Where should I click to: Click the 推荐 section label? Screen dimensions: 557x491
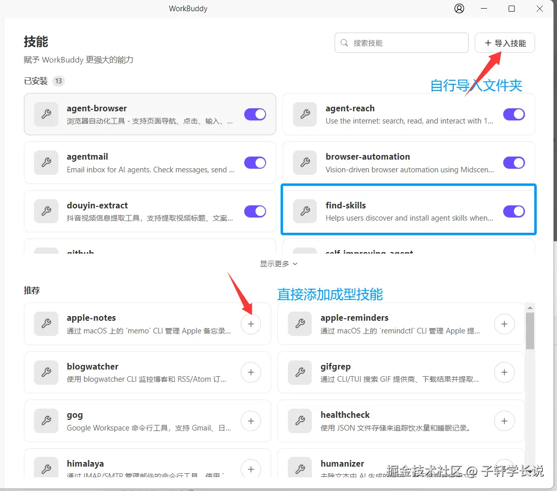click(31, 290)
